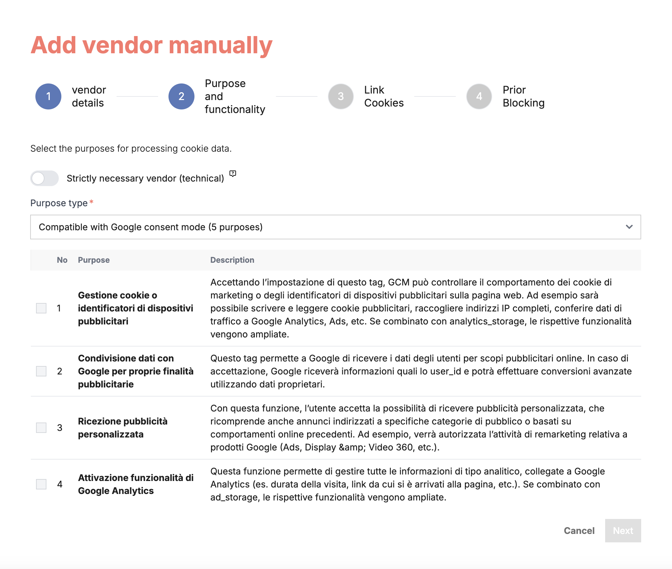Select the Purpose and functionality step label
The height and width of the screenshot is (569, 672).
point(235,96)
